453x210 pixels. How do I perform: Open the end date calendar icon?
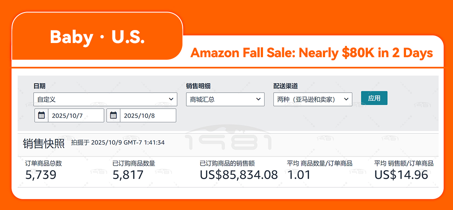coord(114,116)
